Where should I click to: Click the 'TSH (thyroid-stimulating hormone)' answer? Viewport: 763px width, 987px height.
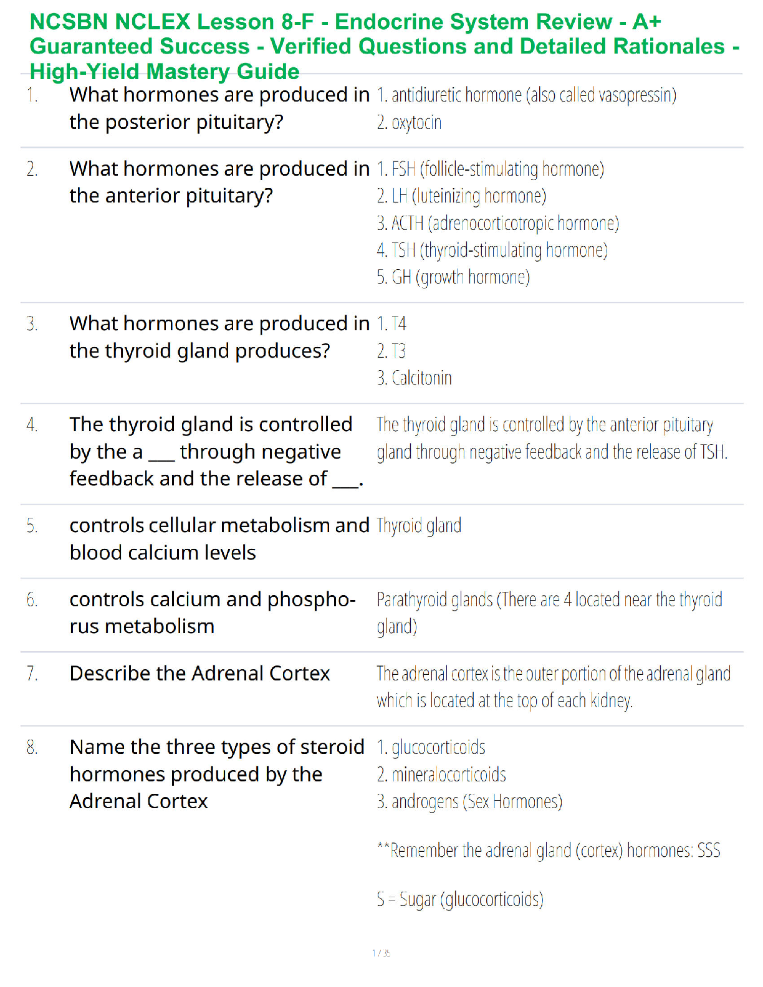(492, 250)
